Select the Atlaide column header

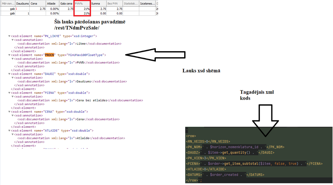click(52, 4)
